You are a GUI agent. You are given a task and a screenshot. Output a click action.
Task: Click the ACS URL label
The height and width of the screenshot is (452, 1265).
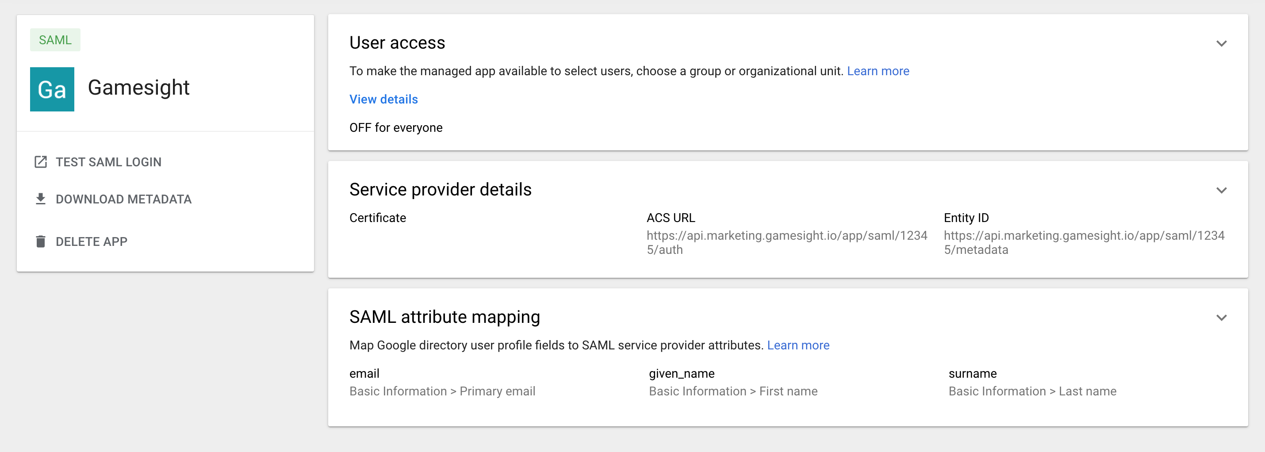click(x=671, y=218)
